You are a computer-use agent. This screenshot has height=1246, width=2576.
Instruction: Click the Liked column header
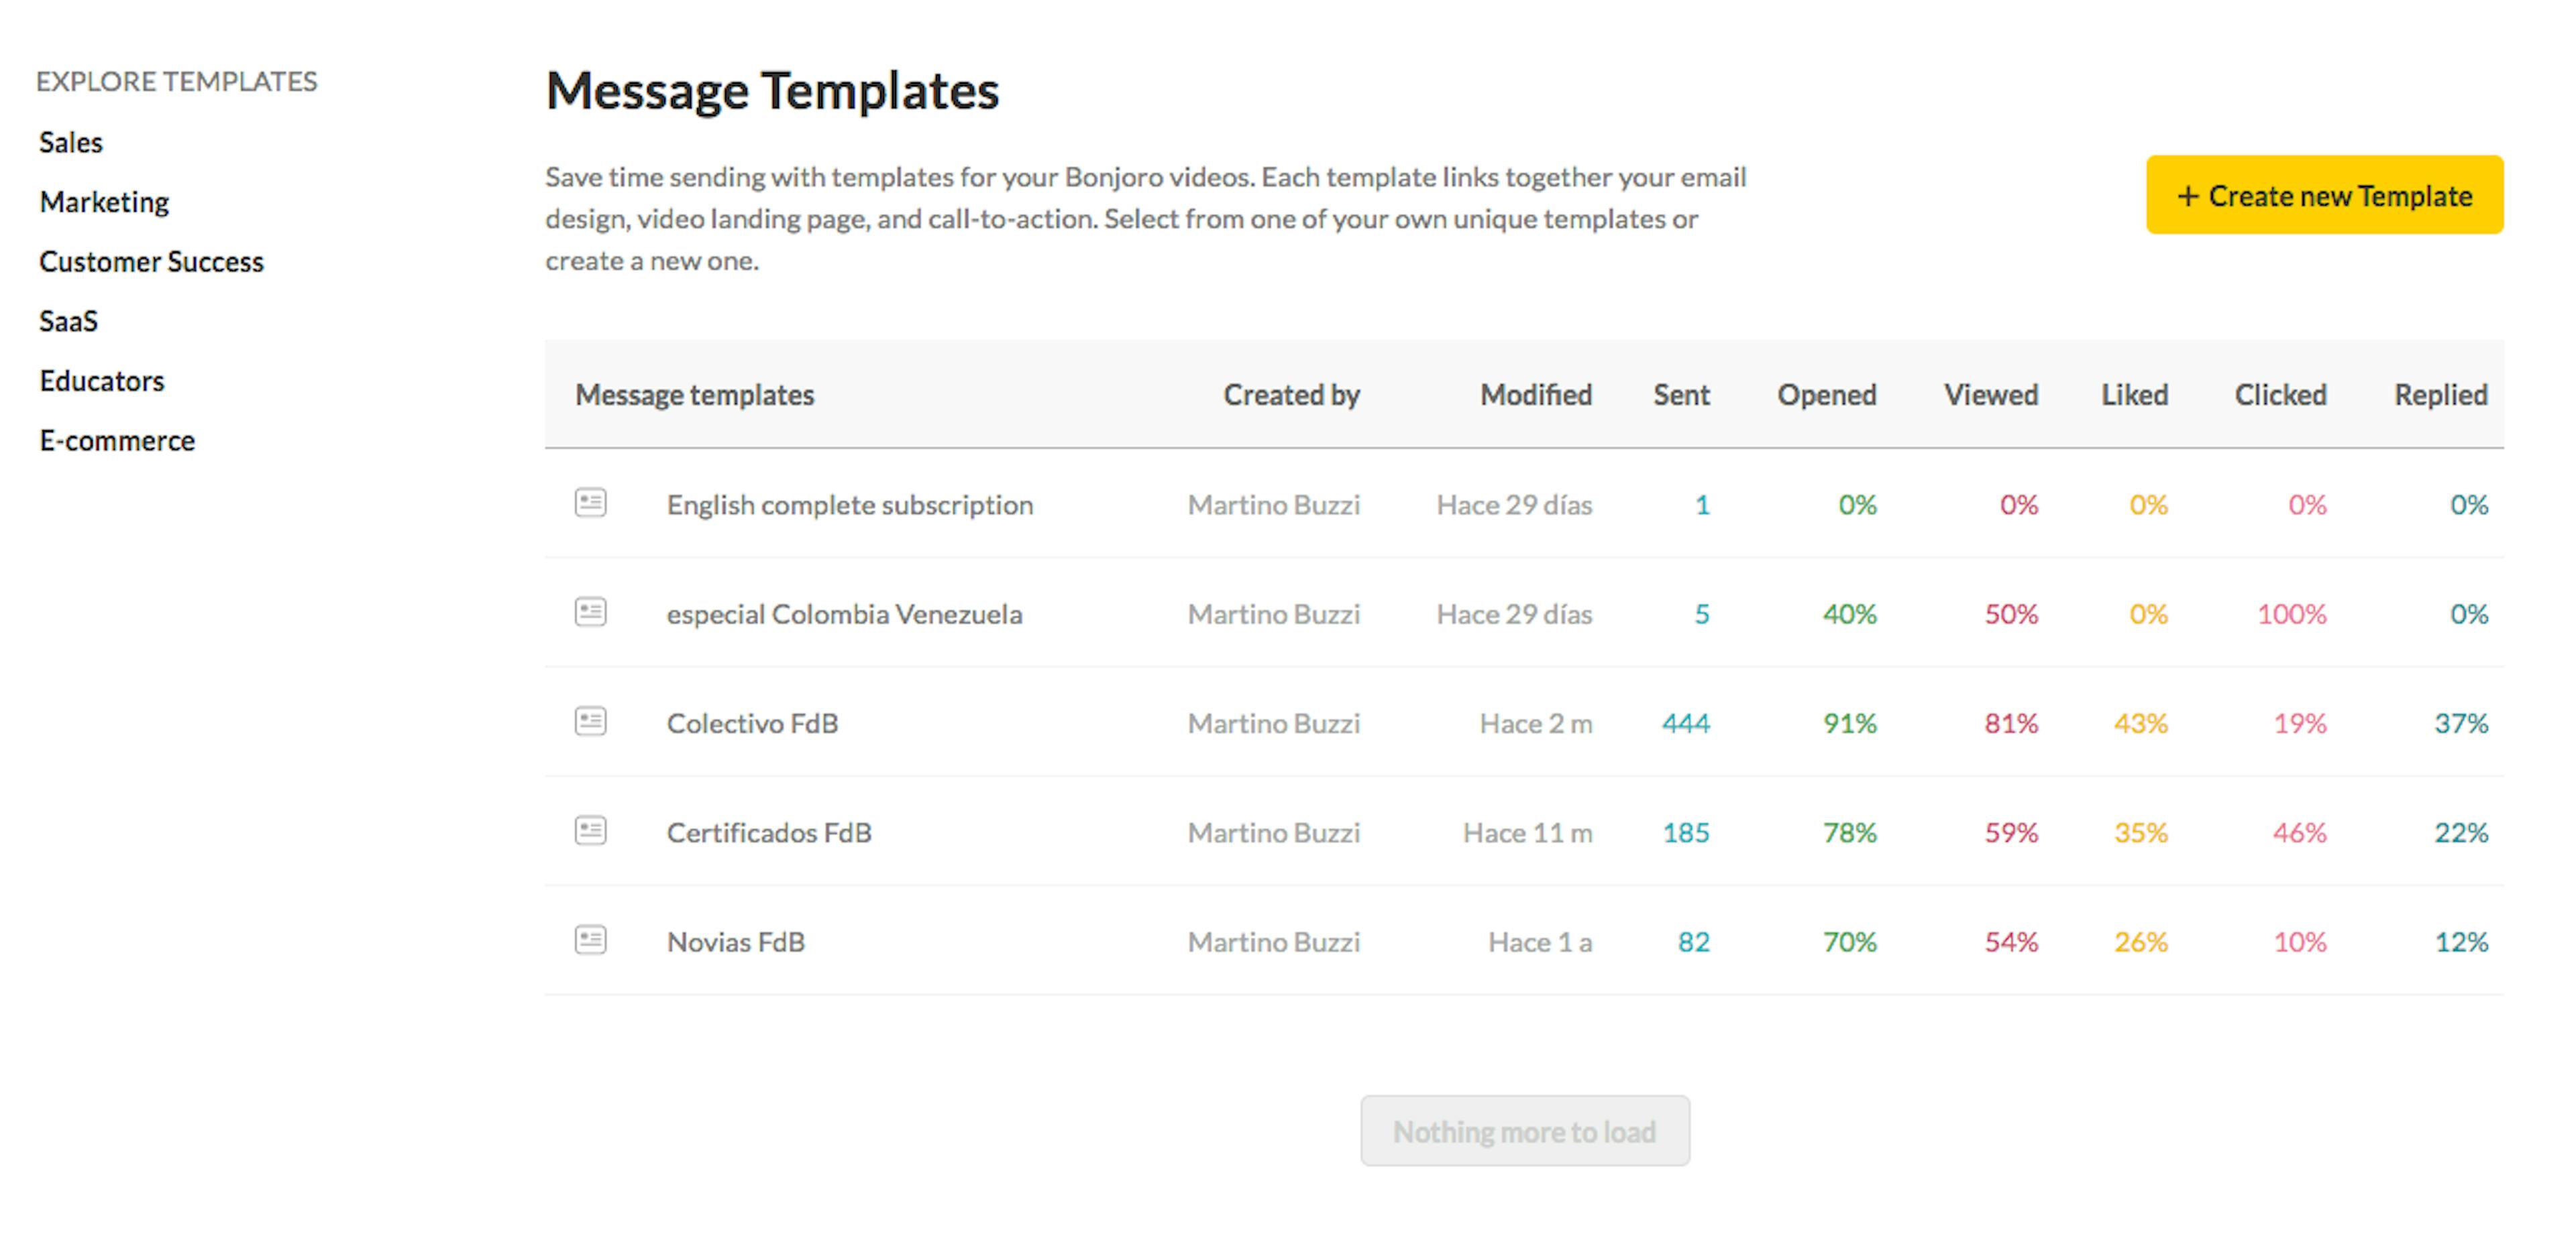pyautogui.click(x=2134, y=395)
